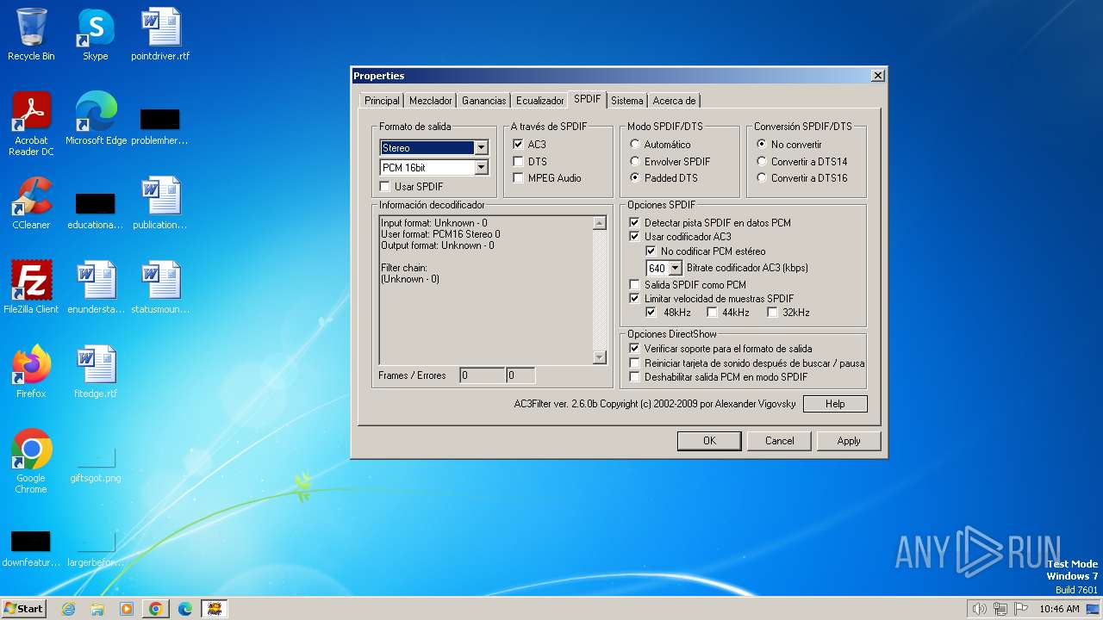Click the Frames count field
This screenshot has width=1103, height=620.
482,375
